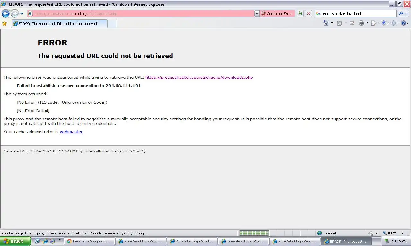Click the 'ERROR' page heading
Screen dimensions: 411x246
(x=53, y=43)
